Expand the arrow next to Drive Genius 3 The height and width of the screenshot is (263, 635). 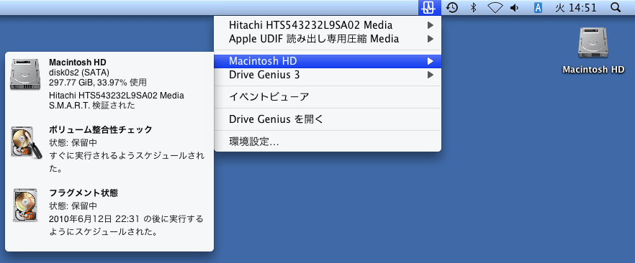430,75
